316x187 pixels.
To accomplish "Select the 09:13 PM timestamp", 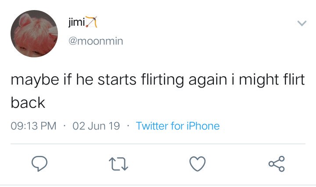I will pyautogui.click(x=33, y=126).
